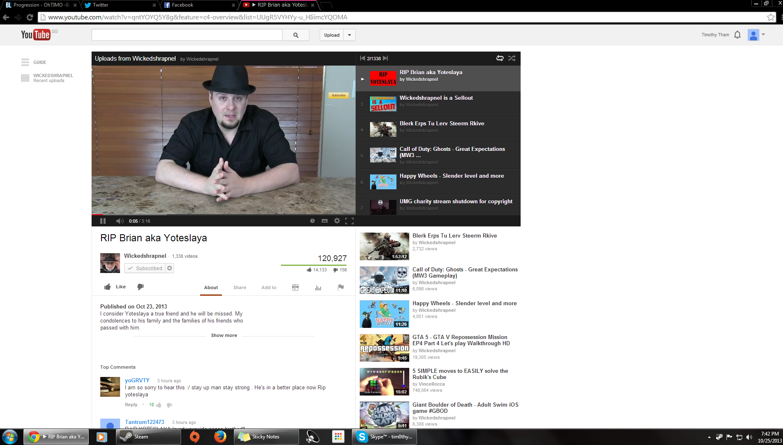Open the Windows Start menu
783x445 pixels.
coord(10,437)
